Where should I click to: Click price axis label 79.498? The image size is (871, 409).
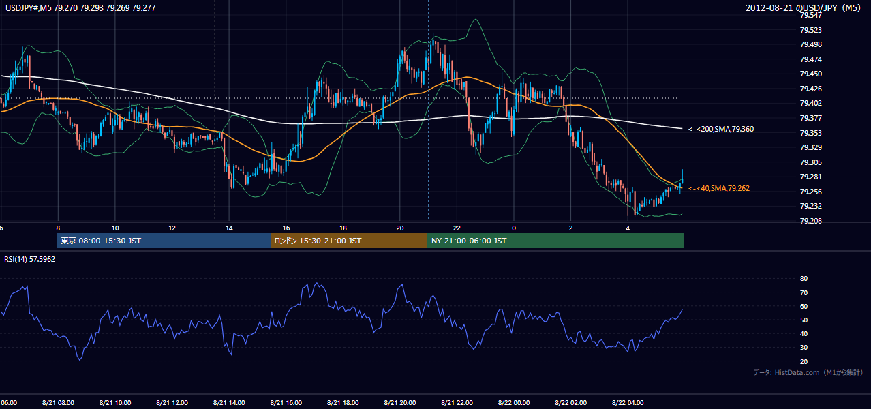pyautogui.click(x=810, y=44)
